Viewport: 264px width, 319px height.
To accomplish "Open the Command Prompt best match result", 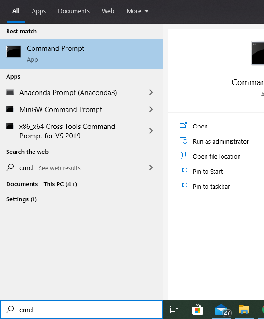I will click(x=82, y=54).
